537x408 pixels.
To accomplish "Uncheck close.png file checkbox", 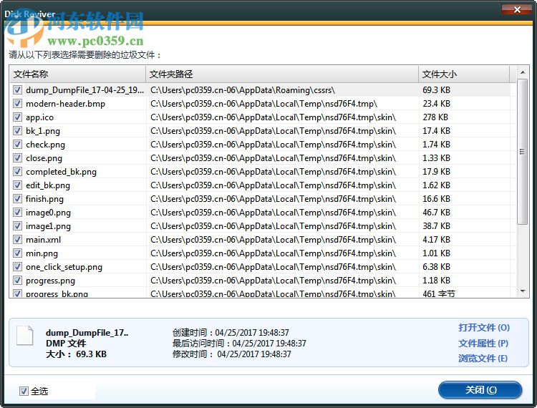I will pos(17,157).
